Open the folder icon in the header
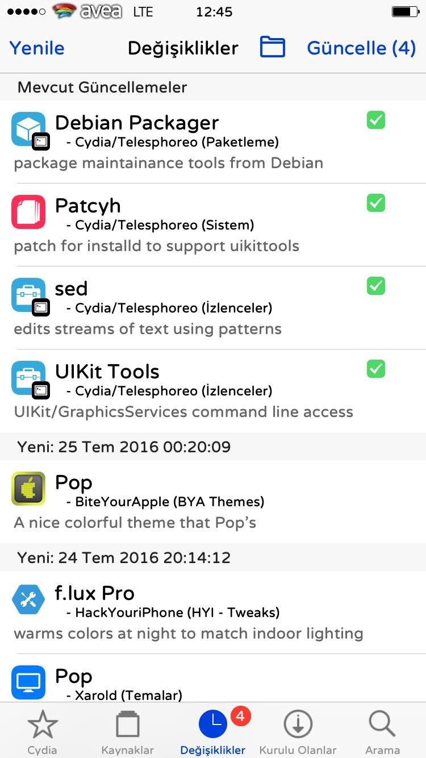The width and height of the screenshot is (426, 758). click(273, 47)
